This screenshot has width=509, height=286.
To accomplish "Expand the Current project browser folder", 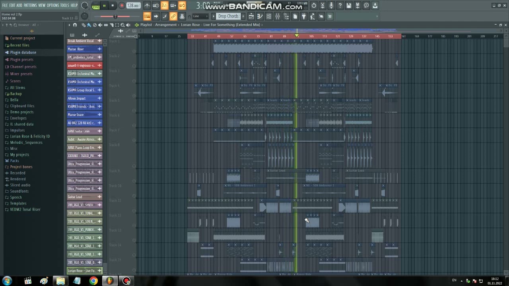I will (x=22, y=38).
